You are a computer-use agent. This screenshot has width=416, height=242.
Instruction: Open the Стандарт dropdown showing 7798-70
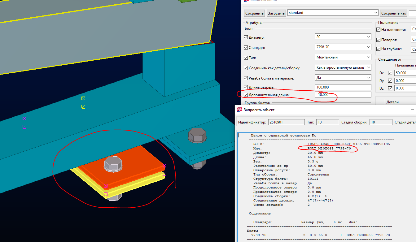[x=343, y=47]
